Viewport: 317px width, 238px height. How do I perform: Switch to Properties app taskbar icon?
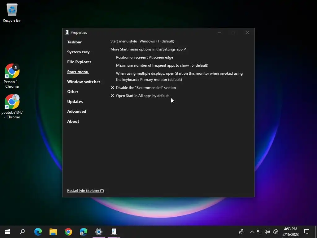click(114, 232)
